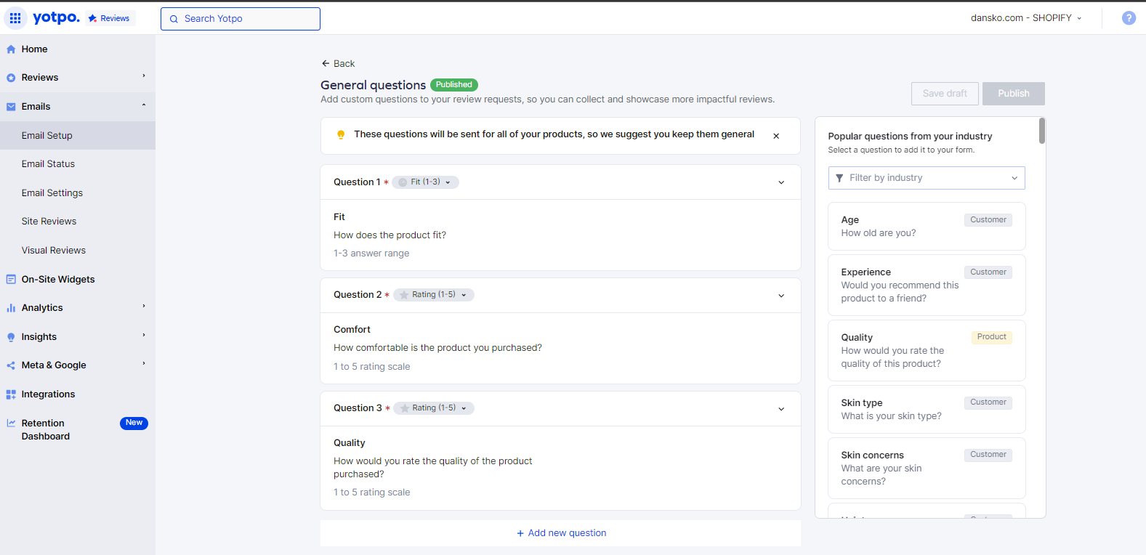1146x555 pixels.
Task: Click the Insights lightbulb icon in sidebar
Action: tap(11, 337)
